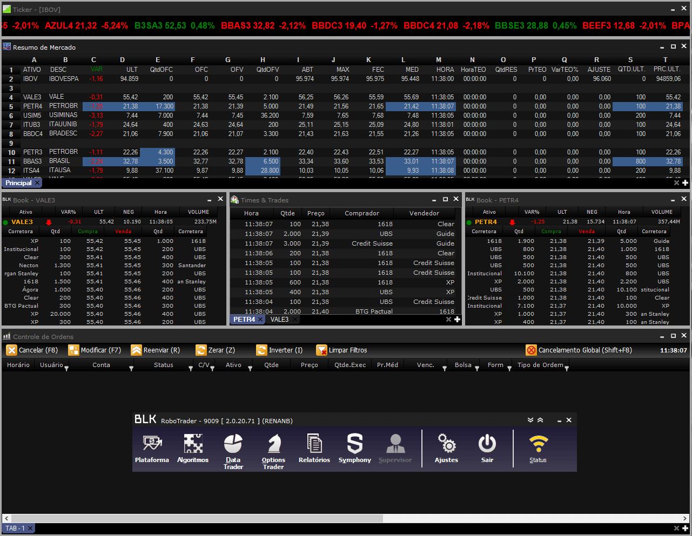Image resolution: width=692 pixels, height=536 pixels.
Task: Switch to the VALE3 tab in Times & Trades
Action: tap(279, 320)
